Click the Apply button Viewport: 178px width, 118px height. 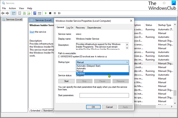tap(125, 107)
